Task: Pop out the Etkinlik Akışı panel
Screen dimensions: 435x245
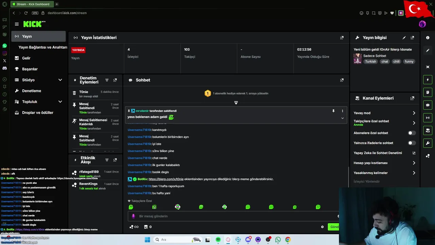Action: coord(115,160)
